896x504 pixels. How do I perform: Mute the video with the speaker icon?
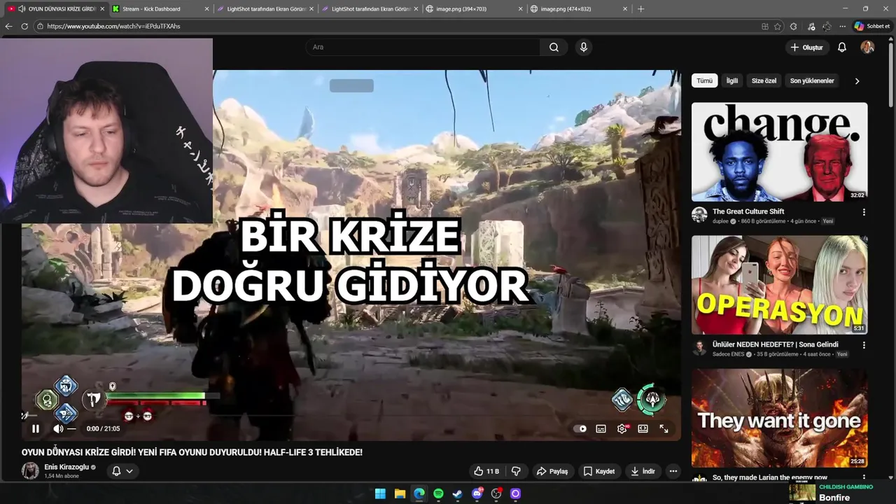(x=57, y=428)
